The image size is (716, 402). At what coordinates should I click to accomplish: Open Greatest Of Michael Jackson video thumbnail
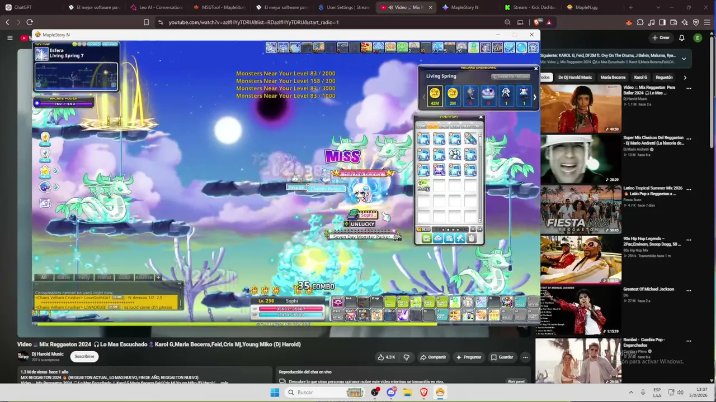(x=581, y=310)
